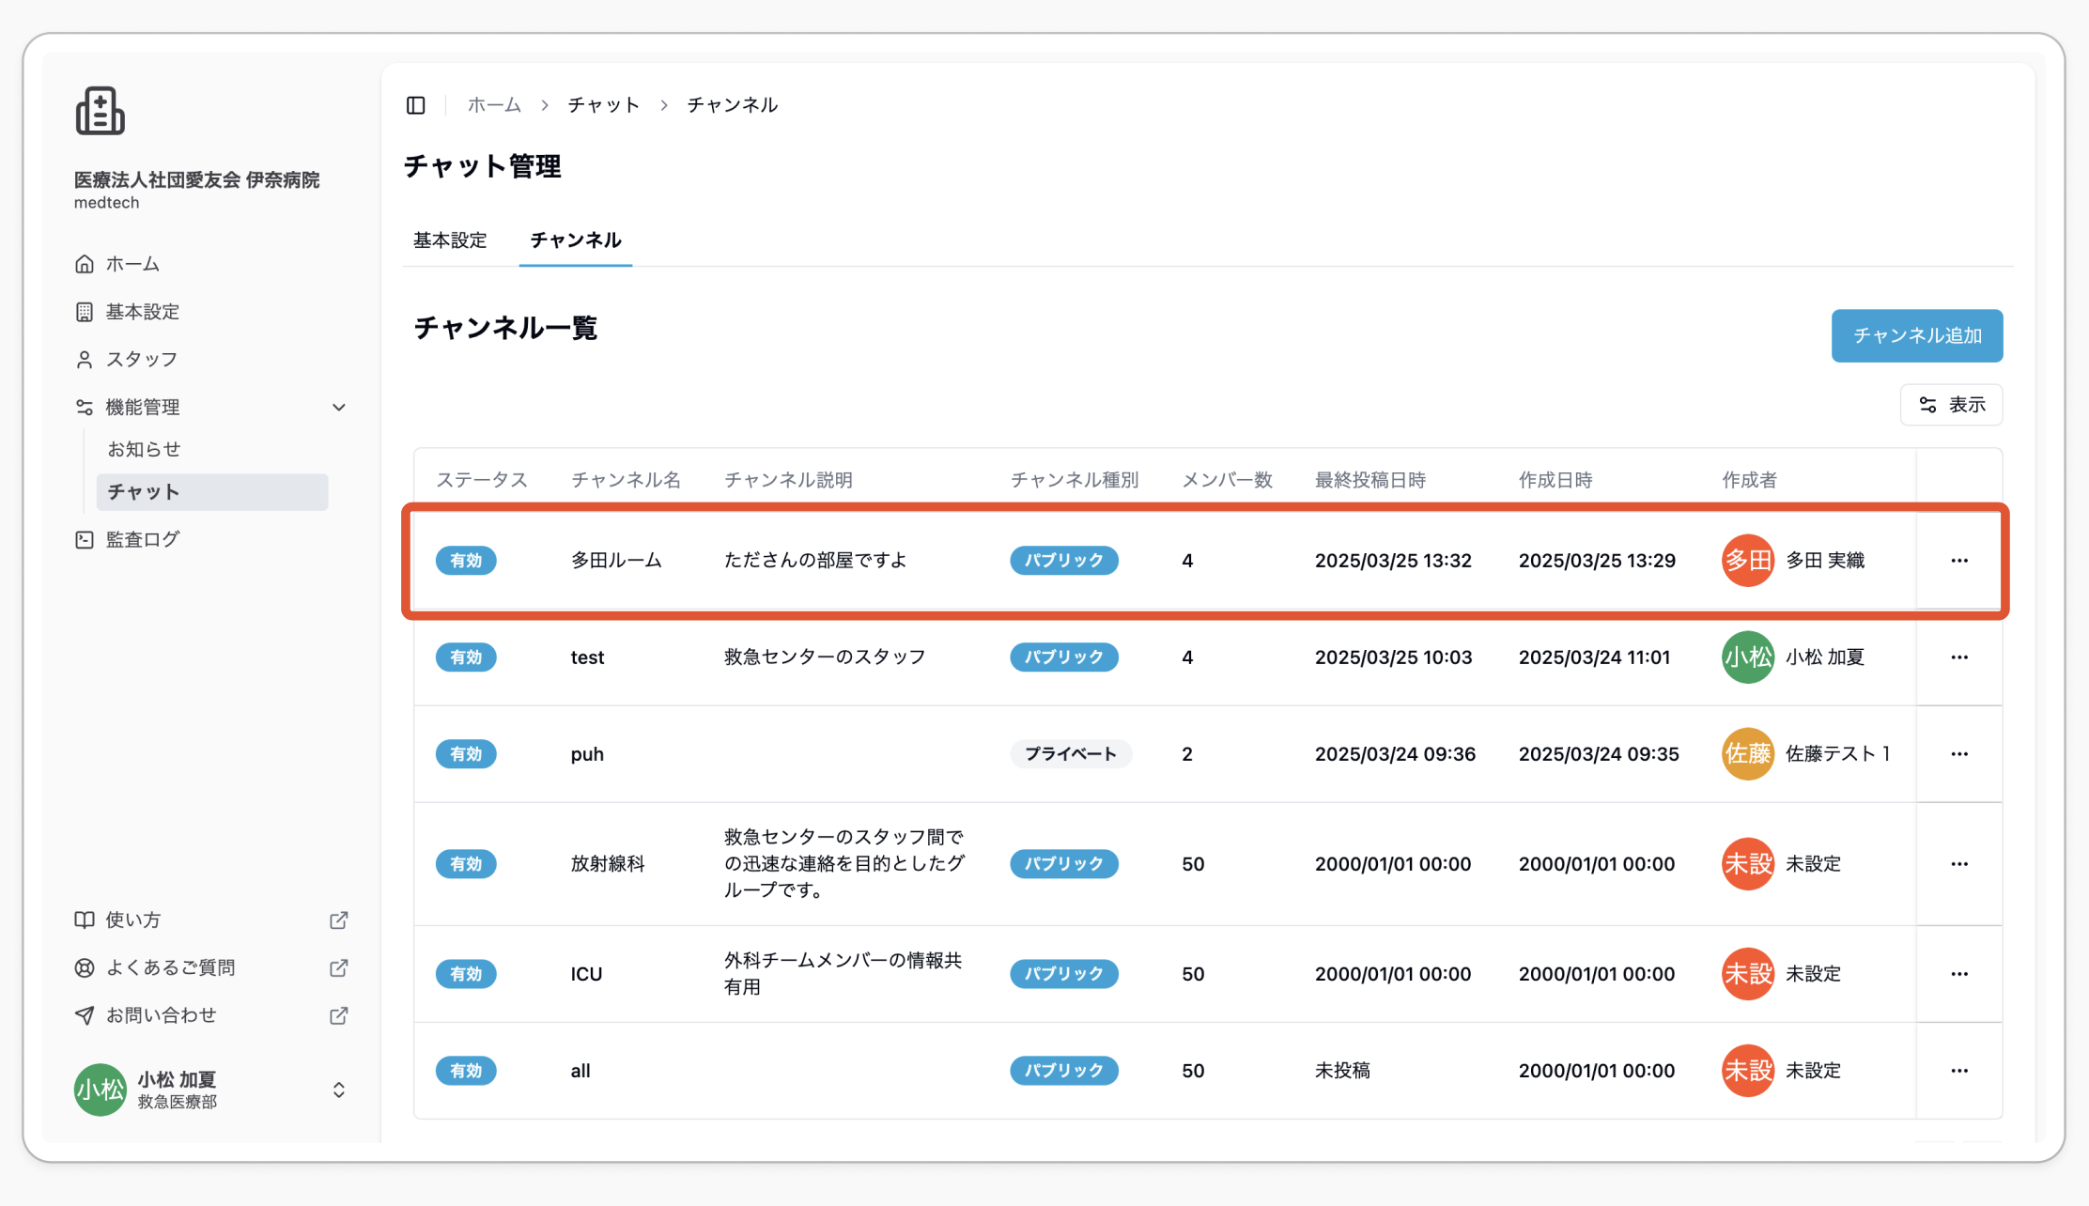Click the チャンネル breadcrumb item

[733, 105]
